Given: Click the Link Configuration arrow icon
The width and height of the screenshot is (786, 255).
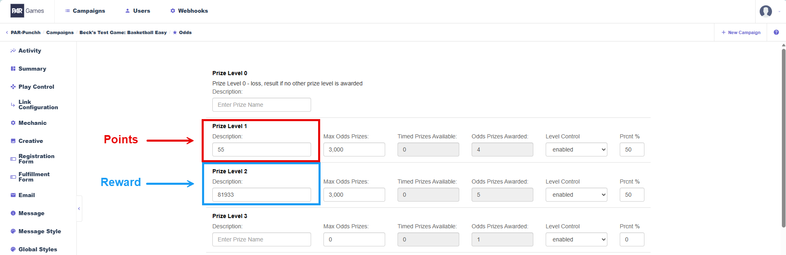Looking at the screenshot, I should (13, 105).
